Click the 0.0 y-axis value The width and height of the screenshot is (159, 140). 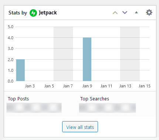11,81
